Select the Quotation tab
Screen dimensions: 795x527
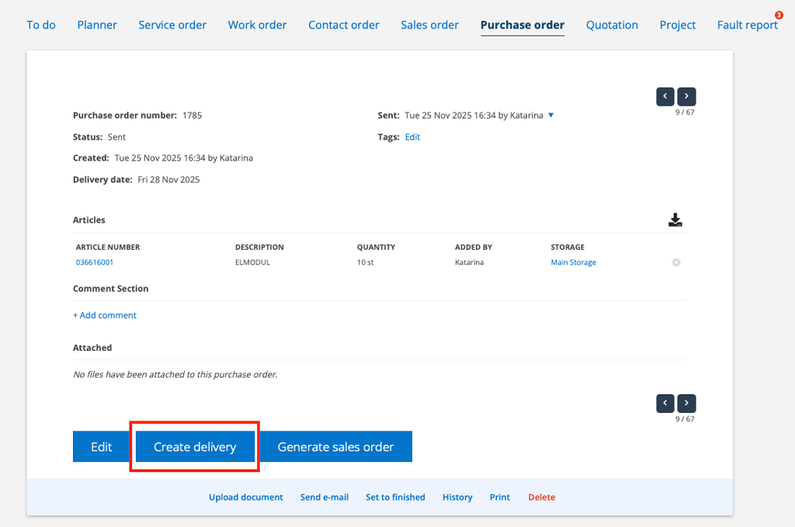(612, 25)
